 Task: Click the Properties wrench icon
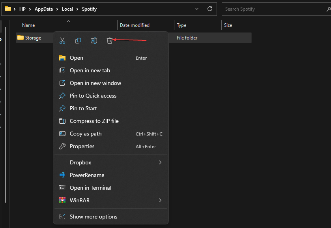coord(62,146)
